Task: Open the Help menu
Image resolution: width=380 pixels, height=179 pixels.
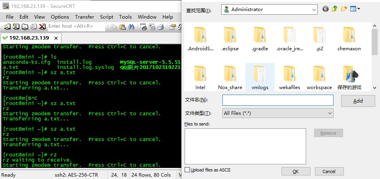Action: tap(168, 17)
